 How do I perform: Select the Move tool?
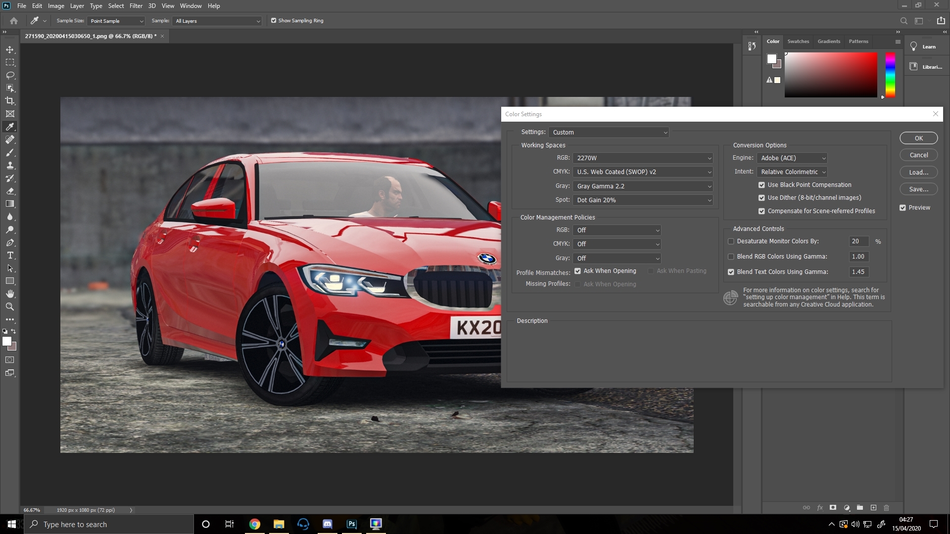pos(10,49)
